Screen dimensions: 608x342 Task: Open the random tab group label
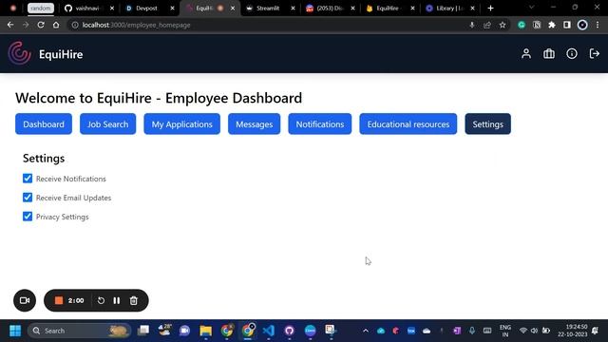[41, 9]
